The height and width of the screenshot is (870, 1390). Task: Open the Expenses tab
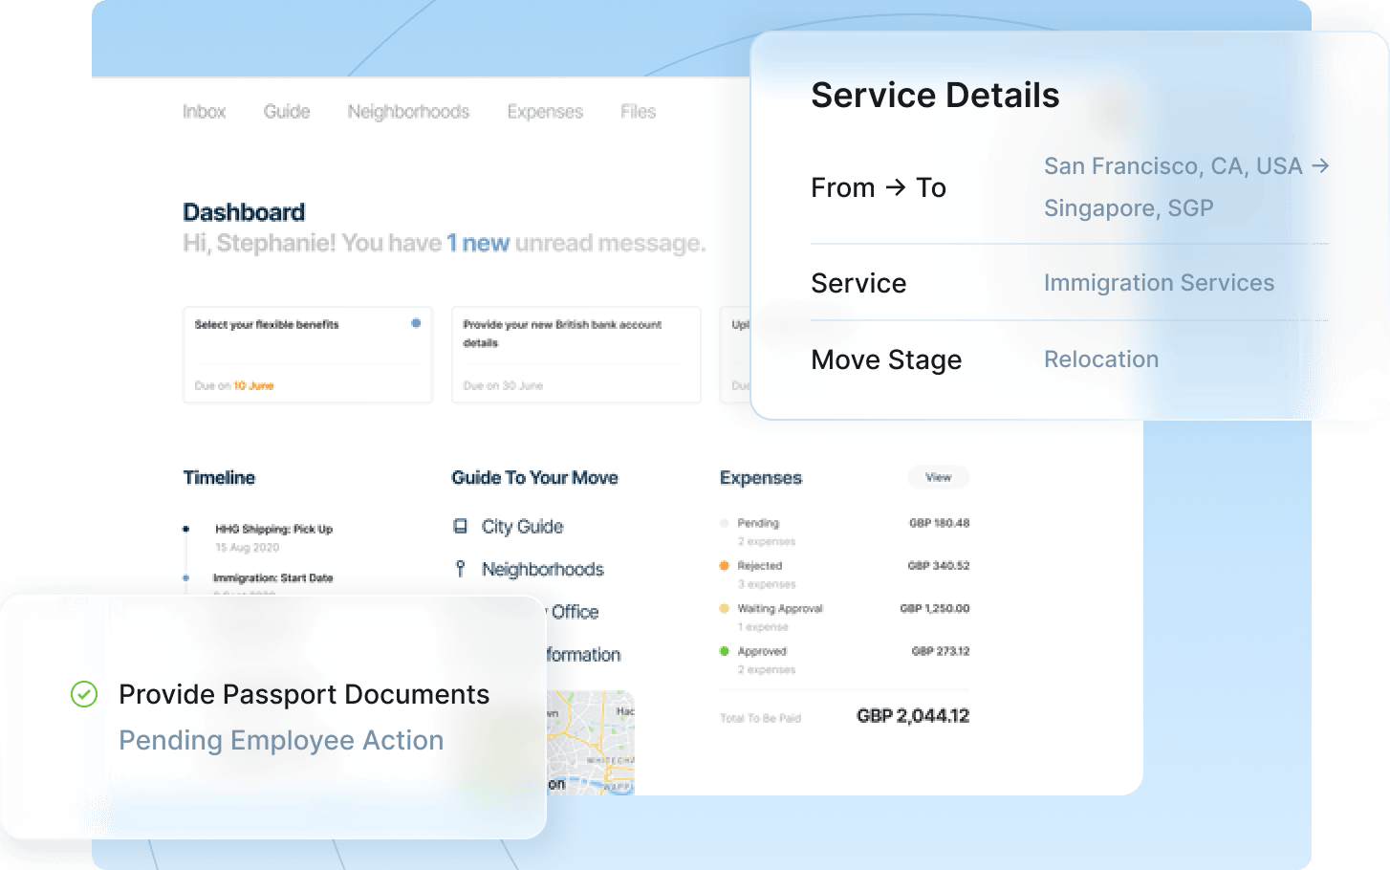tap(545, 112)
